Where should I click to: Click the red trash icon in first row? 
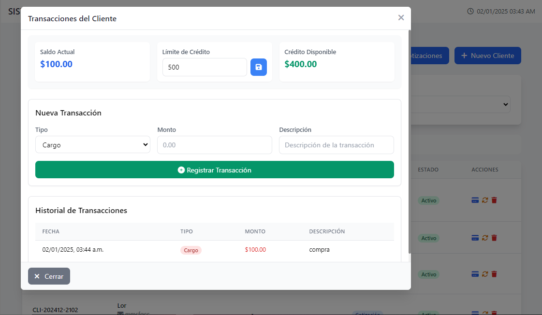tap(494, 200)
